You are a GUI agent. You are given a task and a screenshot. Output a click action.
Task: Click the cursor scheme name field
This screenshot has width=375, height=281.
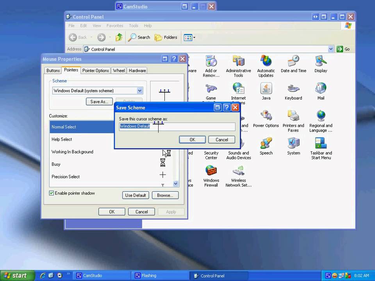(177, 126)
